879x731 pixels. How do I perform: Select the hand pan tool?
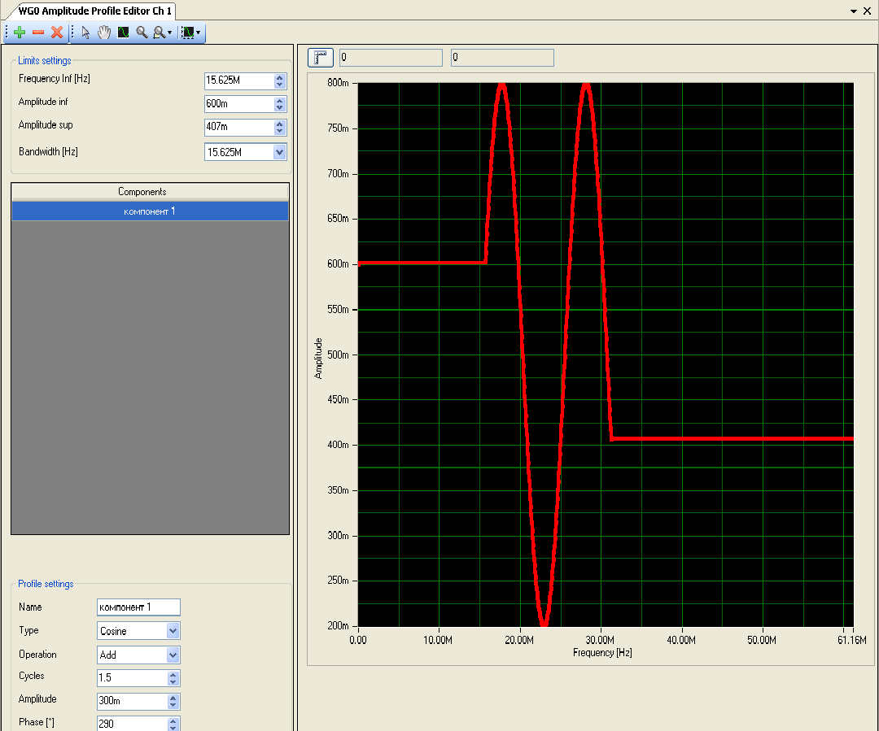point(104,33)
